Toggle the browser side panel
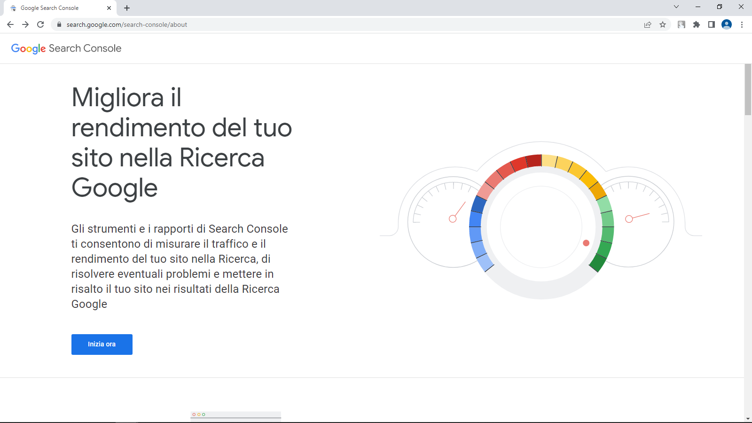This screenshot has width=752, height=423. 712,24
